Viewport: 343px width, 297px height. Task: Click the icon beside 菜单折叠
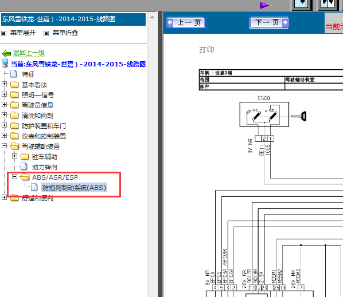pyautogui.click(x=46, y=33)
